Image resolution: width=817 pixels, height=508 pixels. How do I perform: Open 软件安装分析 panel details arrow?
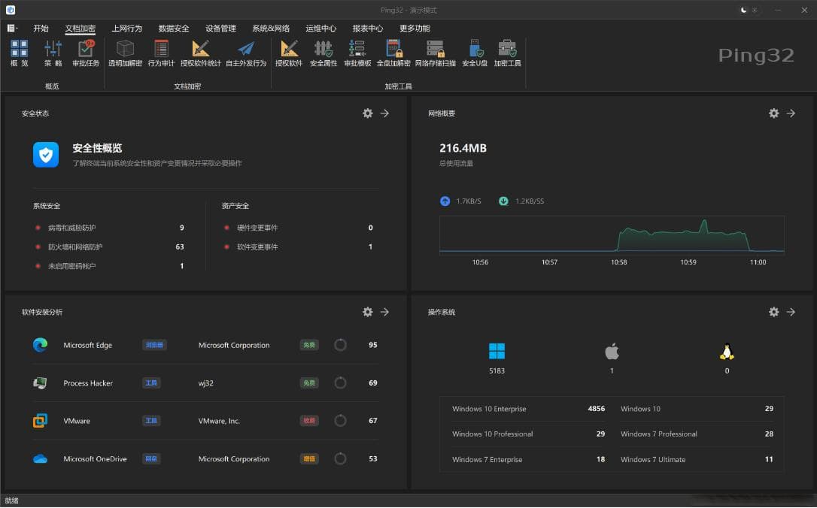(384, 312)
